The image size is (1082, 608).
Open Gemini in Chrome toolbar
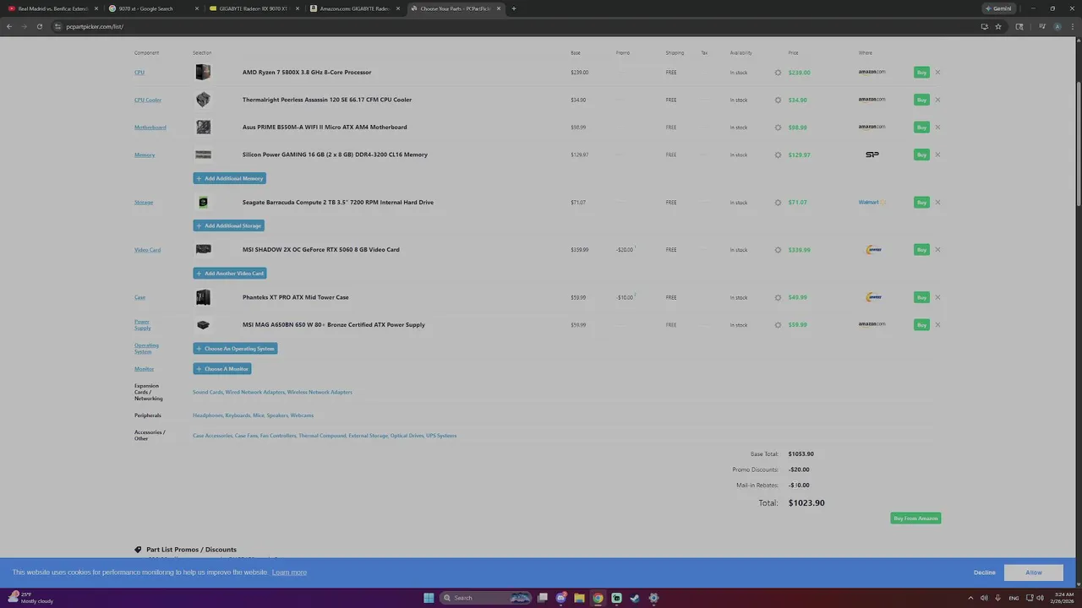coord(998,8)
